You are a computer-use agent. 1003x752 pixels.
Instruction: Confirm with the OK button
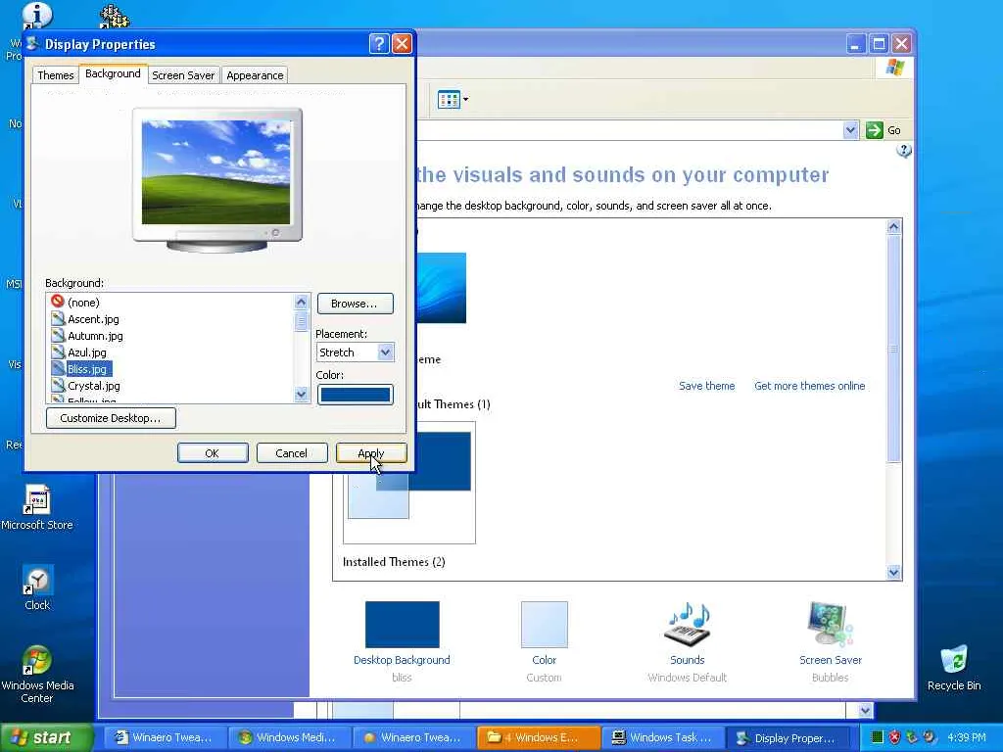(x=213, y=452)
